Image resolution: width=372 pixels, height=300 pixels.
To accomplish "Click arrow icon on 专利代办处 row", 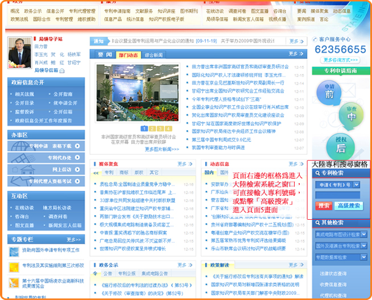I will 77,157.
